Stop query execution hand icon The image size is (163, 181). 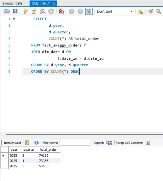tap(51, 11)
